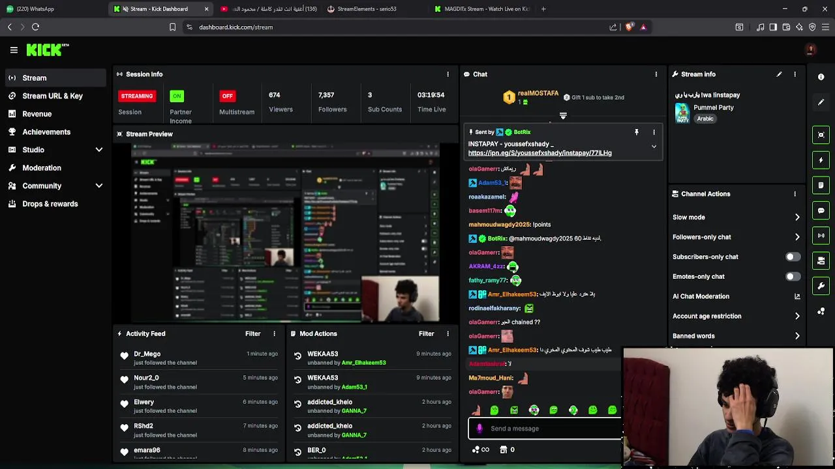This screenshot has height=469, width=835.
Task: Click the Brave Shields icon in the address bar
Action: pos(629,27)
